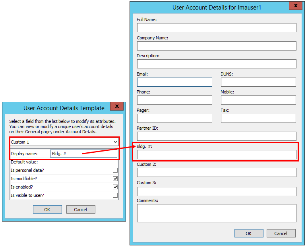Enable the 'Is visible to user?' checkbox
Image resolution: width=306 pixels, height=247 pixels.
(115, 195)
